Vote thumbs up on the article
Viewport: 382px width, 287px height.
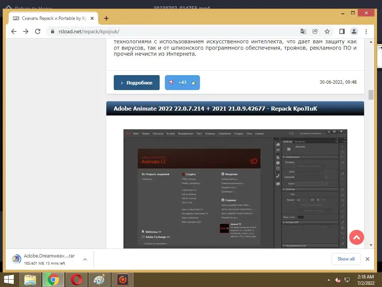194,83
